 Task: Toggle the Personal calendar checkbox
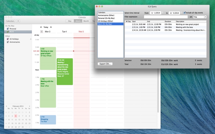8,29
